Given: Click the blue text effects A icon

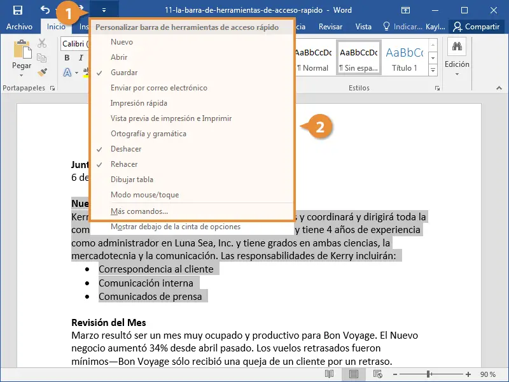Looking at the screenshot, I should click(x=67, y=72).
